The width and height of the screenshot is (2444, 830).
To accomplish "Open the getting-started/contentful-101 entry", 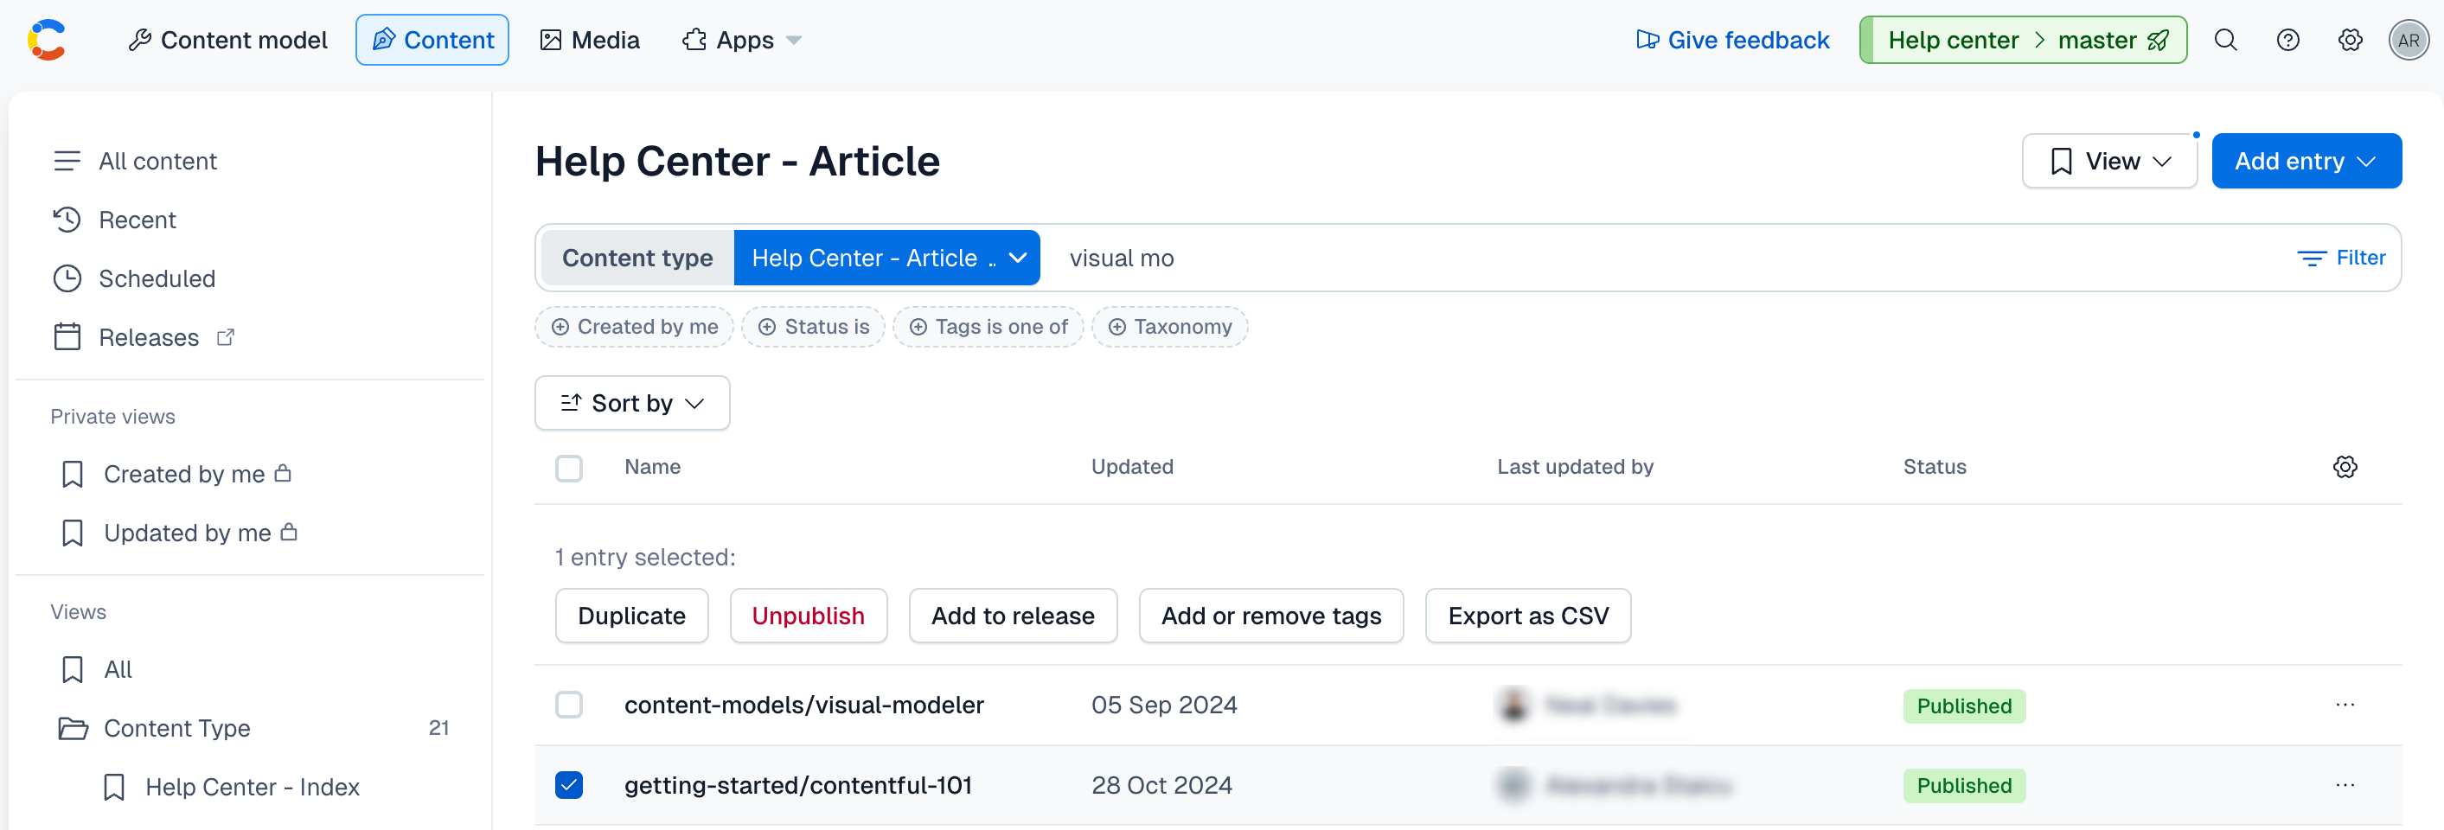I will [x=799, y=787].
